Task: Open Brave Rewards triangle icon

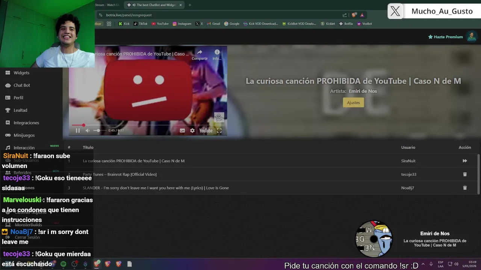Action: coord(362,15)
